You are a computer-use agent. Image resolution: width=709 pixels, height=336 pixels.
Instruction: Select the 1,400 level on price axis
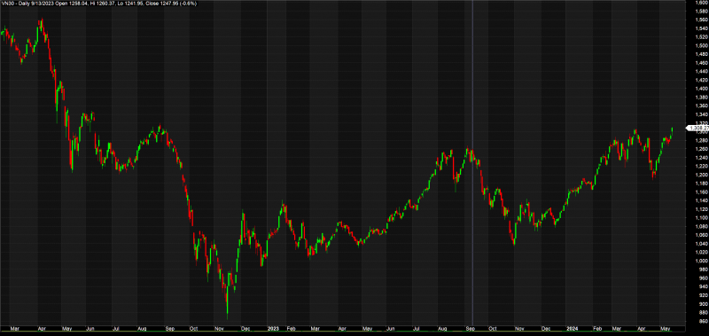703,88
